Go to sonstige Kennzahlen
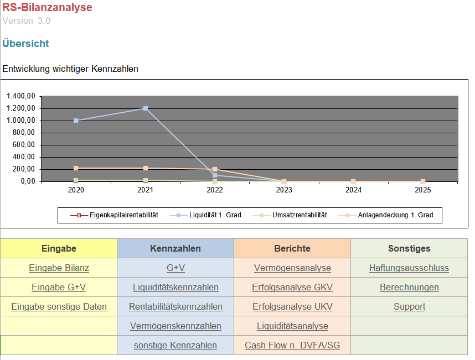 (x=175, y=345)
